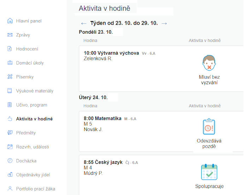The width and height of the screenshot is (244, 195).
Task: Go to previous week with left arrow
Action: point(84,24)
